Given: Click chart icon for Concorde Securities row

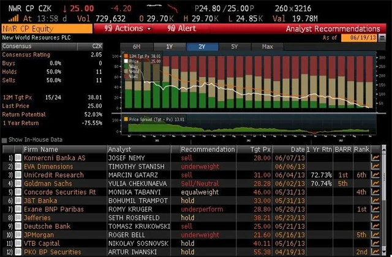Looking at the screenshot, I should (375, 192).
